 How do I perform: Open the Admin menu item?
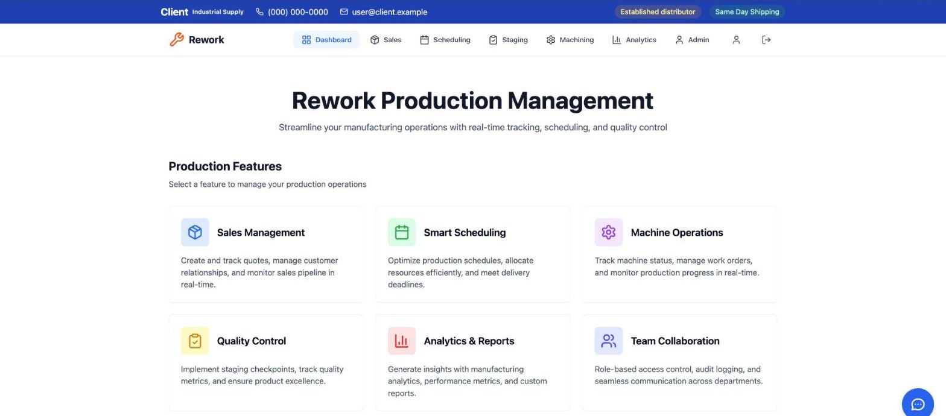click(x=692, y=40)
